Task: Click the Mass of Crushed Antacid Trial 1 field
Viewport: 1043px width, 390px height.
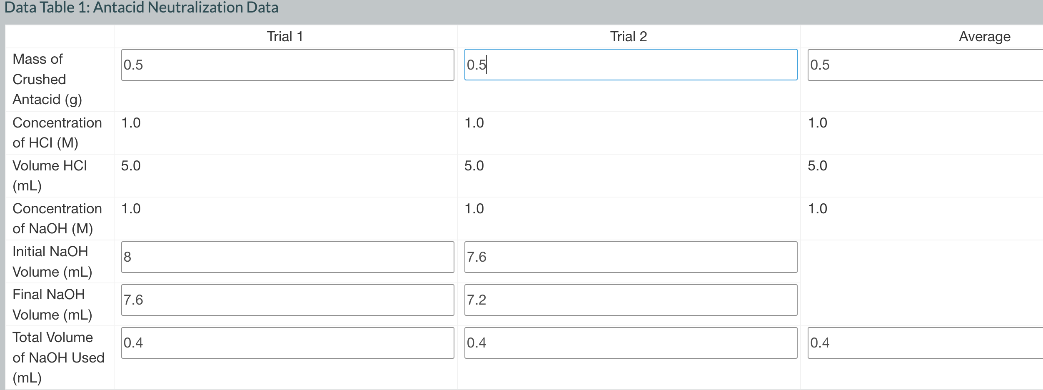Action: coord(287,65)
